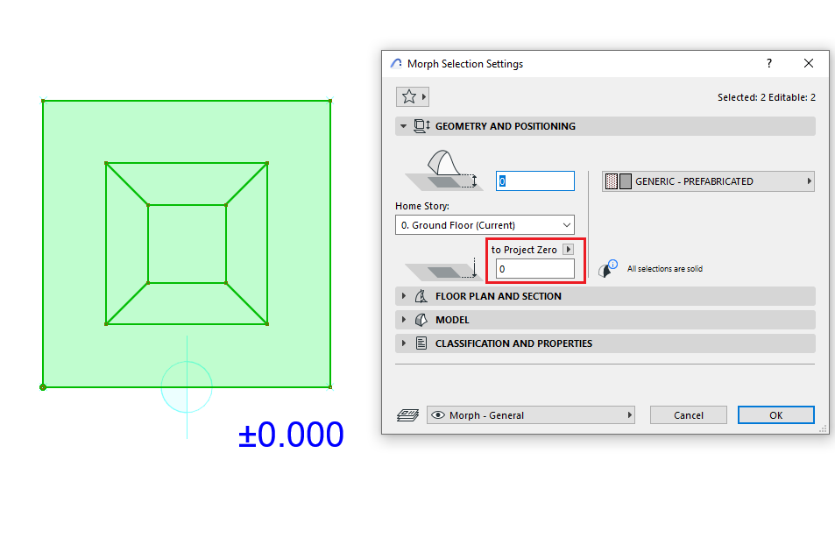Click the Floor Plan and Section icon
This screenshot has height=552, width=835.
tap(421, 296)
